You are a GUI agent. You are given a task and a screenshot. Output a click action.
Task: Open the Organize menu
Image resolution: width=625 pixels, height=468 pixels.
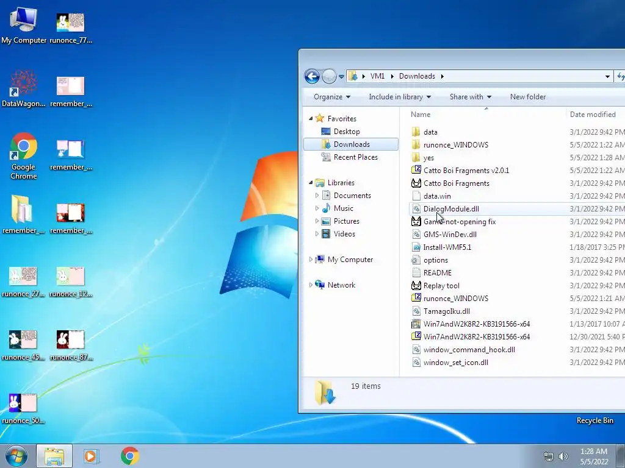point(332,97)
